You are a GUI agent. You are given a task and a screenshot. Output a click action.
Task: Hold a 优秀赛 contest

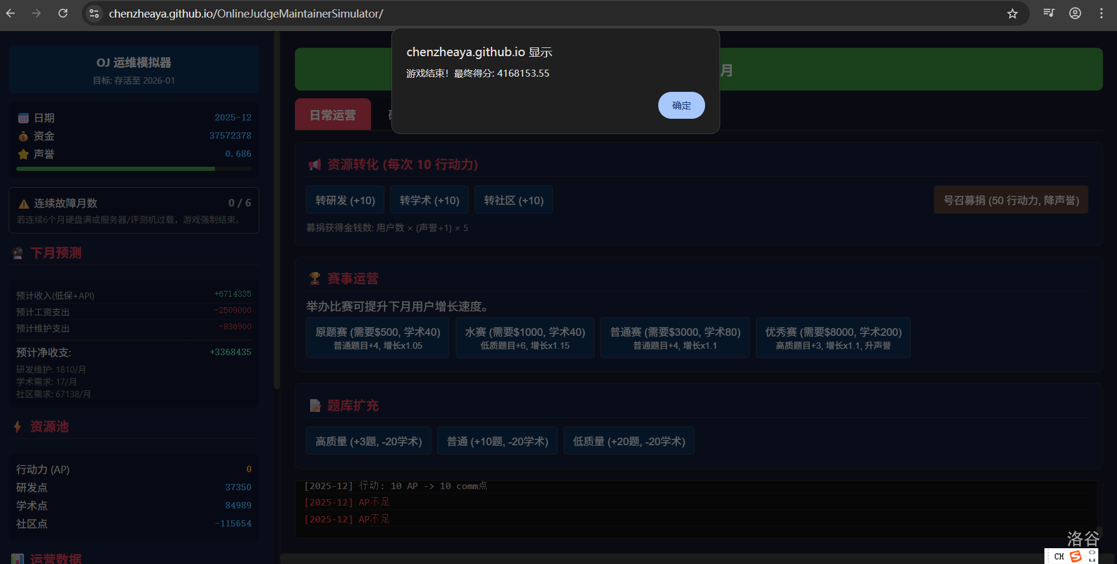coord(833,338)
